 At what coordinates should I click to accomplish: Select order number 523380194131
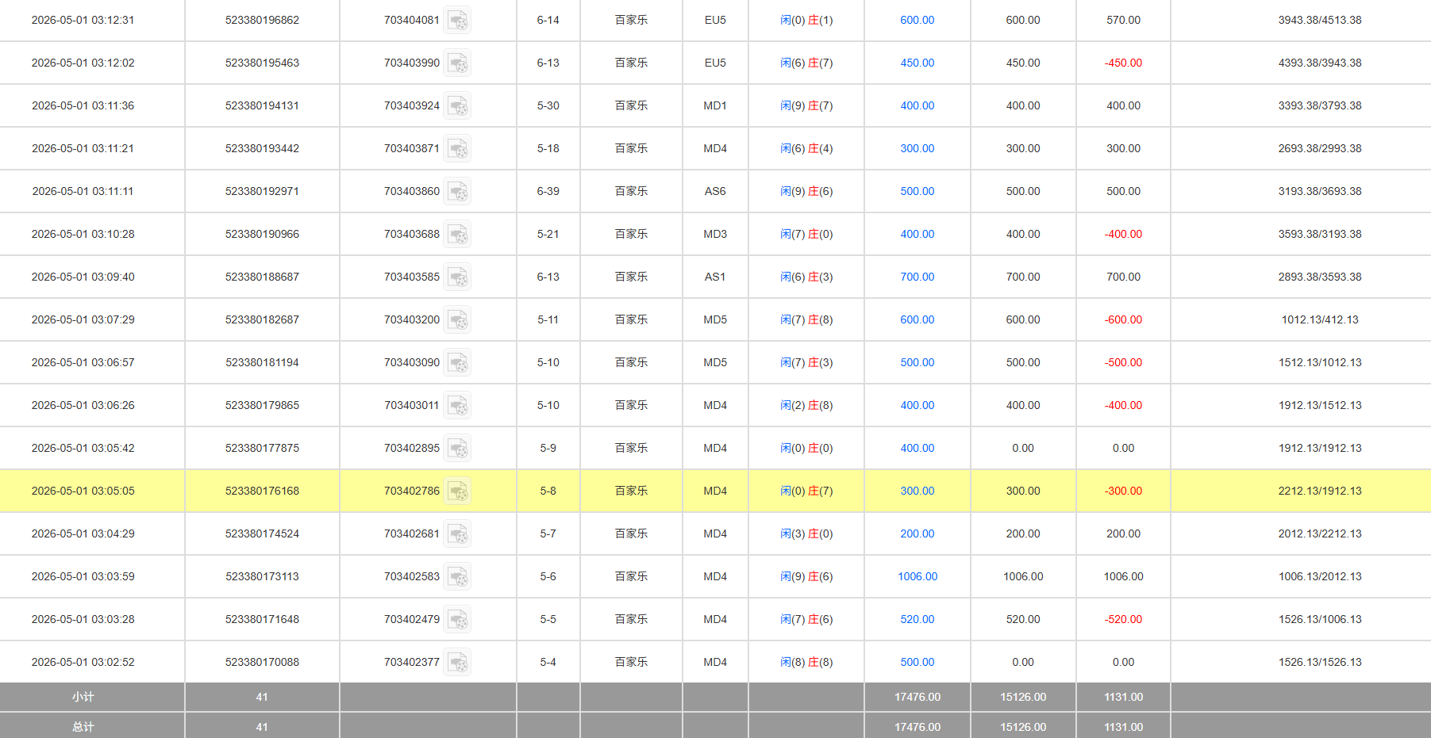(262, 105)
